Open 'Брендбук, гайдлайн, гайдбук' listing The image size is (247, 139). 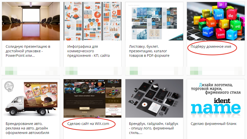pos(154,128)
